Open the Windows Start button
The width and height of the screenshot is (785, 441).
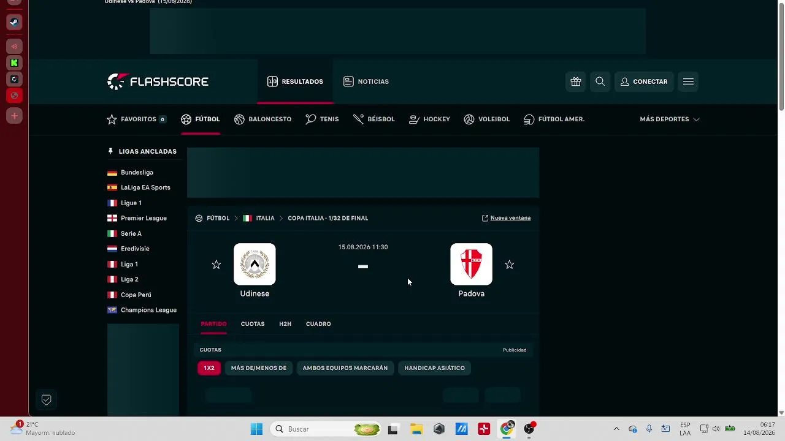pos(256,429)
